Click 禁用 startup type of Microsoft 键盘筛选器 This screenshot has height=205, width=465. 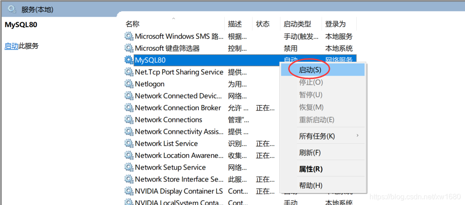(290, 48)
